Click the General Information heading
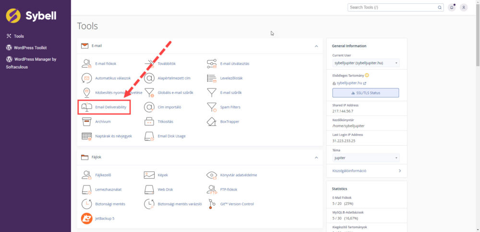 coord(349,46)
